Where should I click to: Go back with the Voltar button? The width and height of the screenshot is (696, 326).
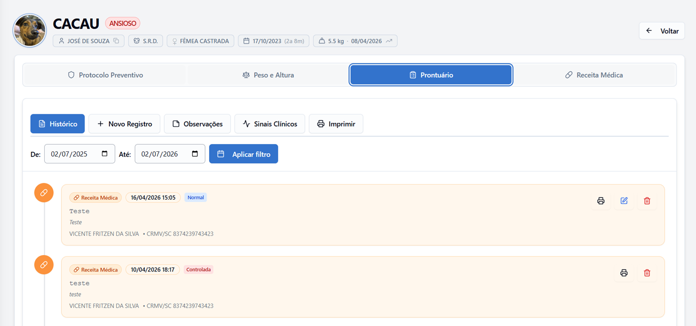coord(662,31)
